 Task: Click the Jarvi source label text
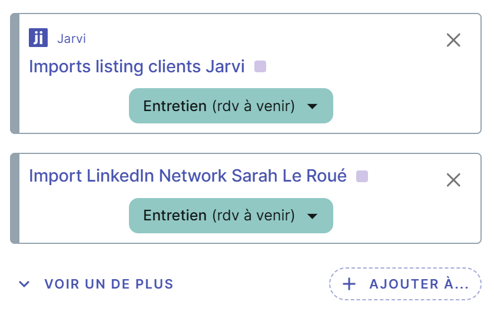click(72, 39)
